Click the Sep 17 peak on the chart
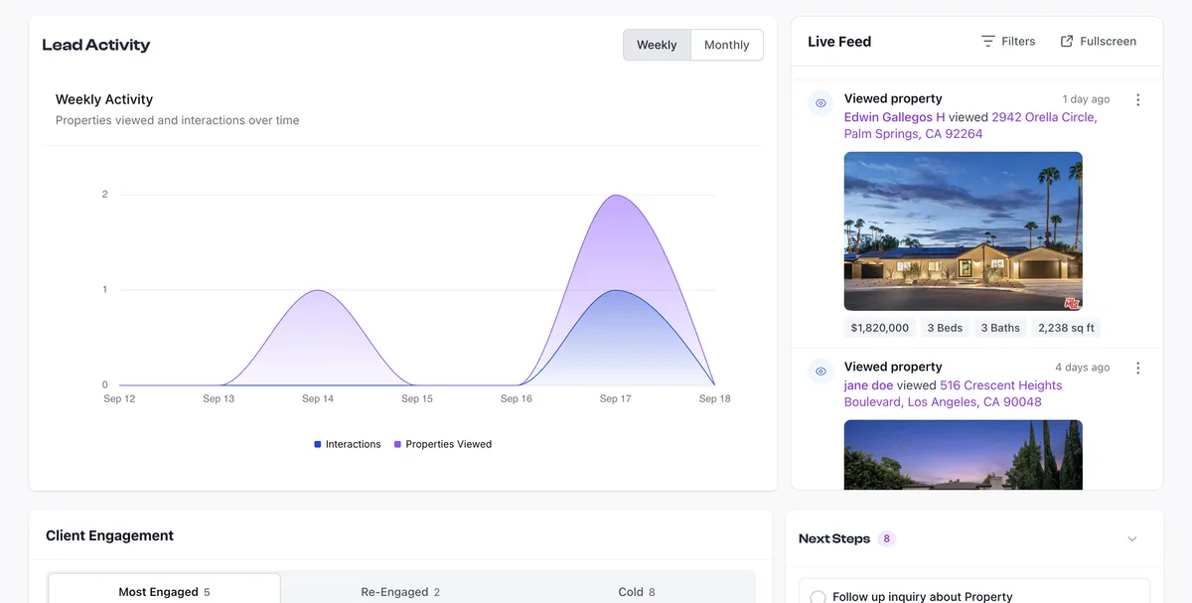 point(616,195)
